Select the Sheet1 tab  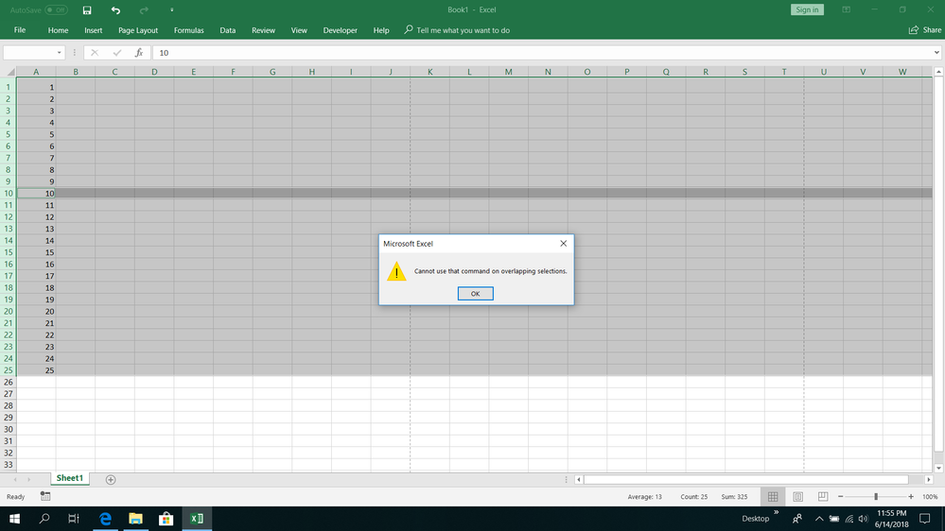(69, 478)
